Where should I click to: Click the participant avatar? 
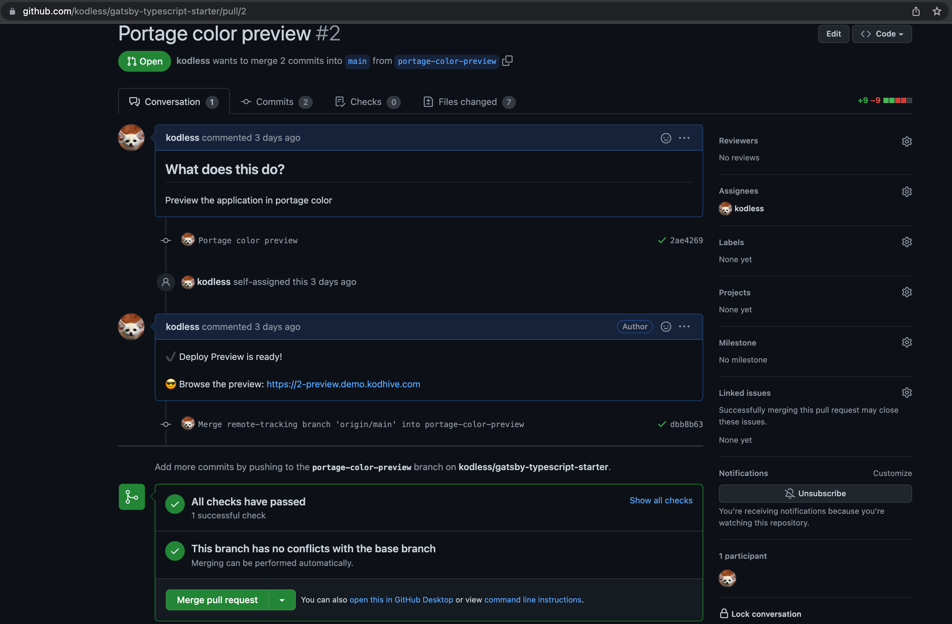pos(727,578)
